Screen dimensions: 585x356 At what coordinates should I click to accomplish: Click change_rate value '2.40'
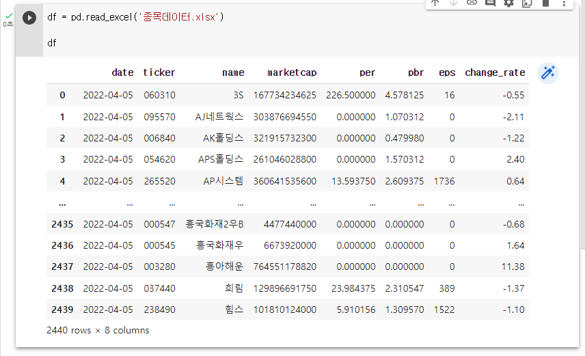click(515, 159)
